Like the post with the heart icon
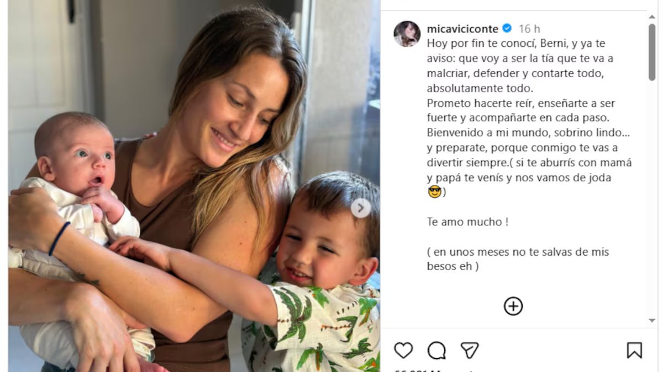Image resolution: width=663 pixels, height=372 pixels. pos(403,350)
